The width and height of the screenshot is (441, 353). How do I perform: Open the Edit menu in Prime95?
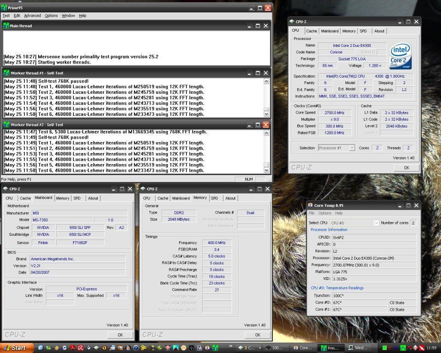click(17, 16)
